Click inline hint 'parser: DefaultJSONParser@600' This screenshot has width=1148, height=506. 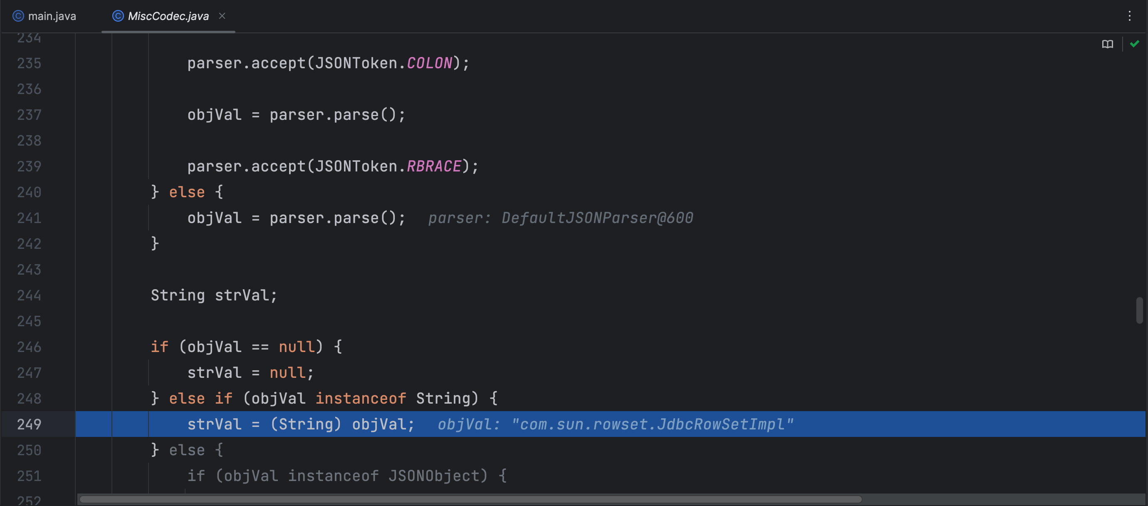[x=561, y=218]
